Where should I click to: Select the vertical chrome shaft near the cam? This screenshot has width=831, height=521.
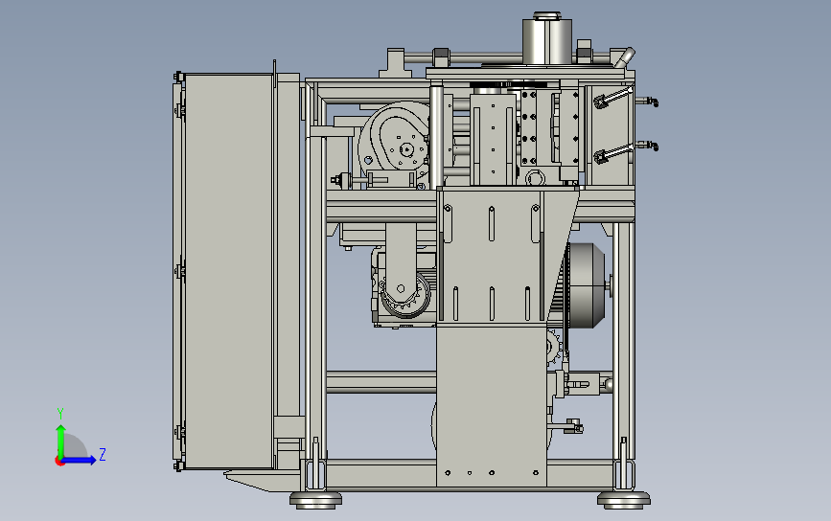point(436,138)
